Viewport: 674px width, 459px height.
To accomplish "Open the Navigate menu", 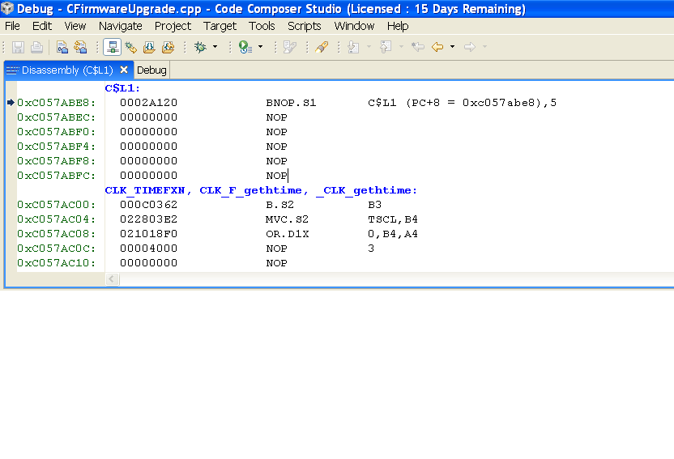I will click(121, 26).
